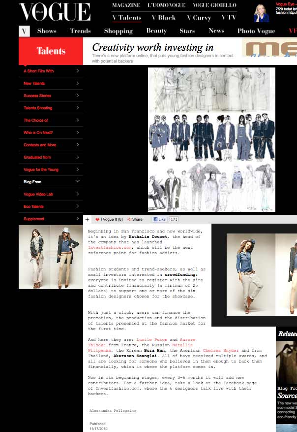Click the Facebook Like button
This screenshot has height=432, width=297.
pyautogui.click(x=159, y=219)
